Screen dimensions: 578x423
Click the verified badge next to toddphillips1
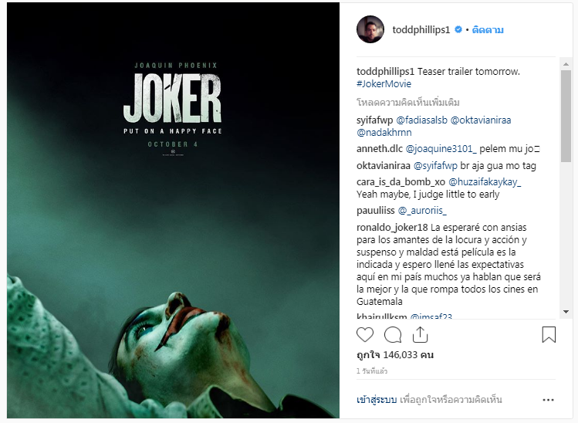pos(458,30)
